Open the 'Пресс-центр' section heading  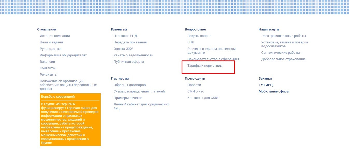pos(195,79)
